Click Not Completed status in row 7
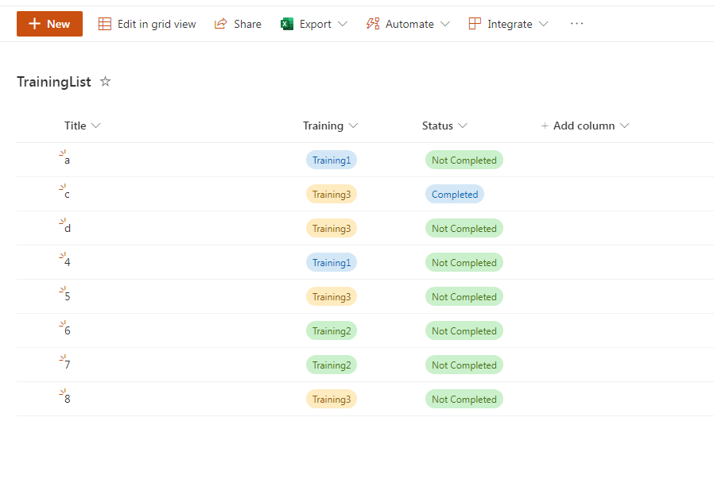Viewport: 714px width, 479px height. coord(464,365)
